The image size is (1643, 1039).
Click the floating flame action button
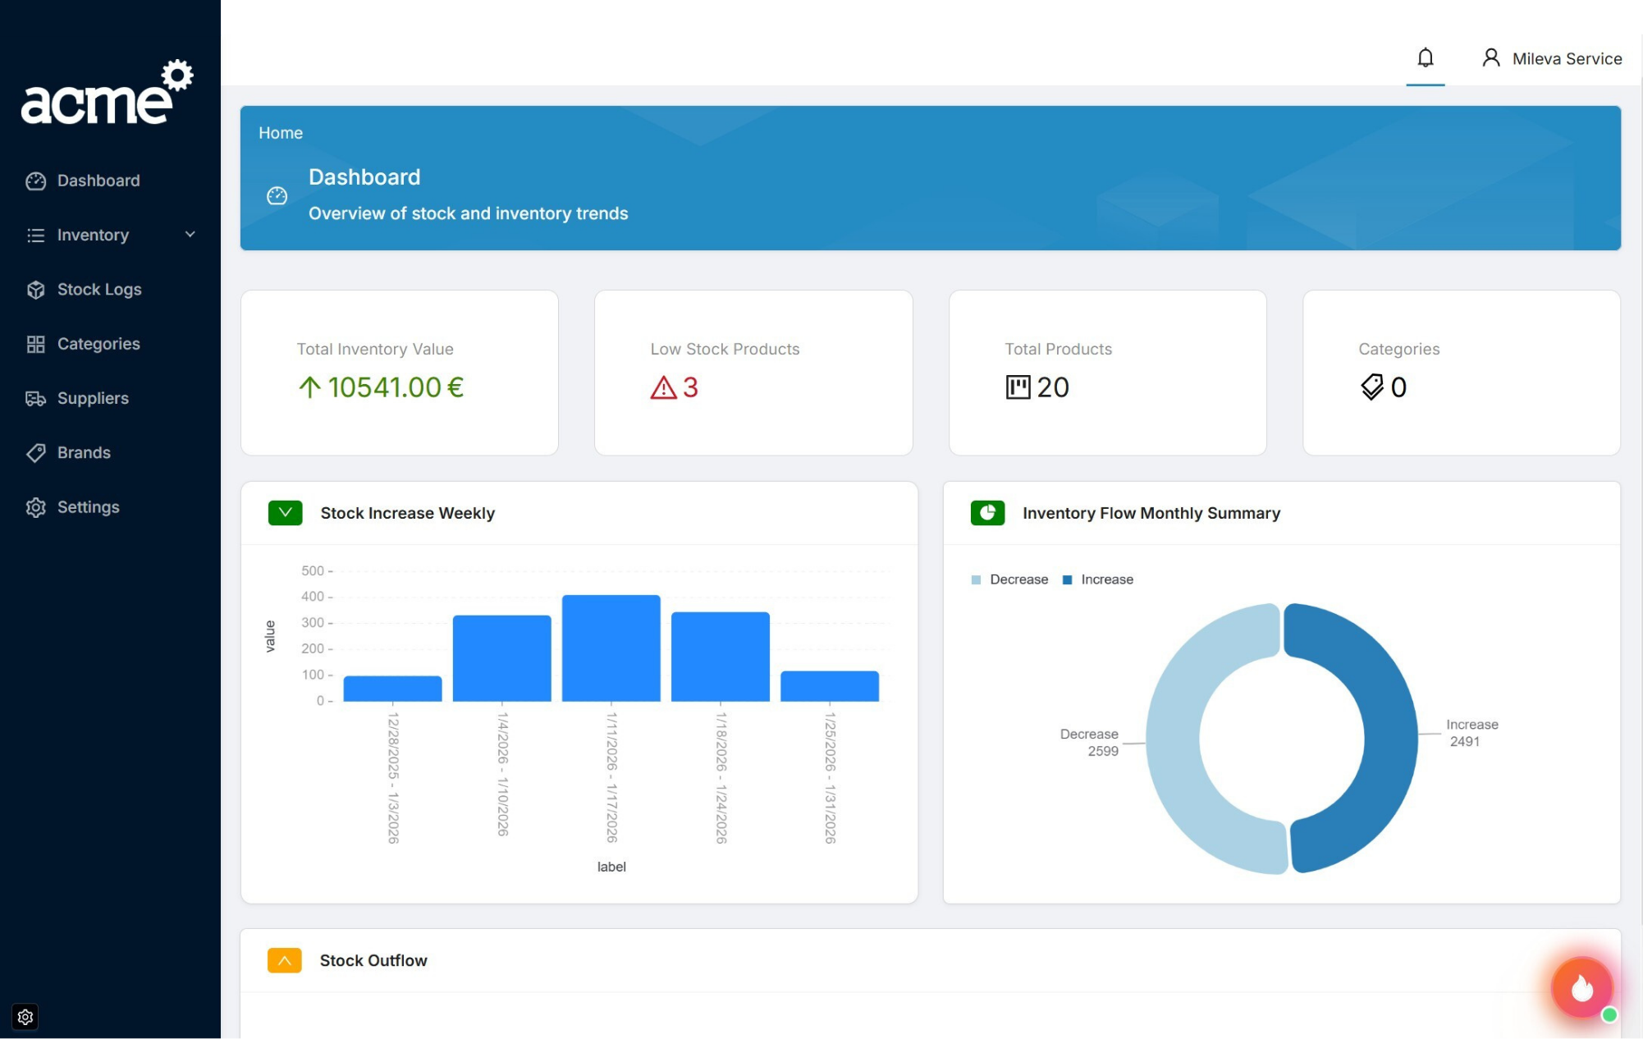click(x=1582, y=986)
